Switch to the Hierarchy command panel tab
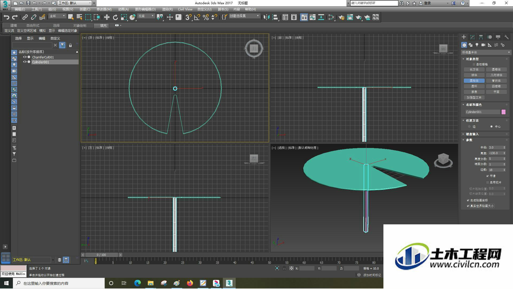The image size is (513, 289). [x=481, y=37]
